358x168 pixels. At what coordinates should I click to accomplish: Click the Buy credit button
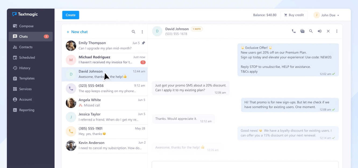(x=294, y=15)
